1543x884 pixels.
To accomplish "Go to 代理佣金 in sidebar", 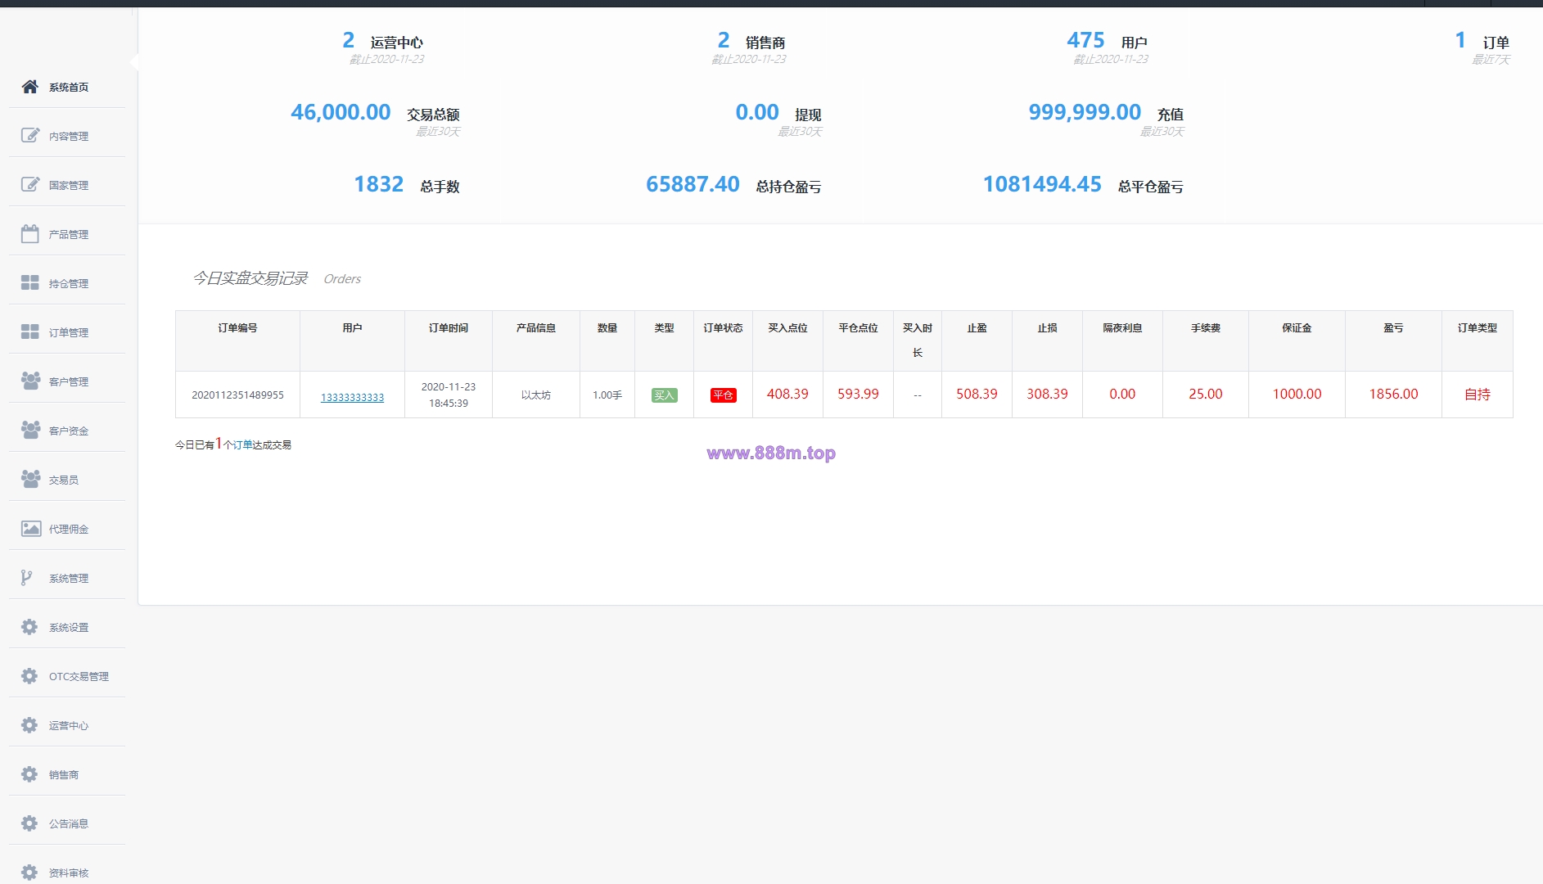I will pos(67,529).
